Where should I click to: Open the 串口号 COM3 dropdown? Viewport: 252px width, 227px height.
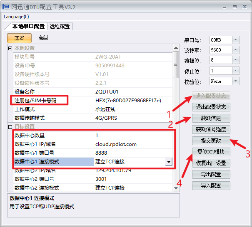[236, 40]
